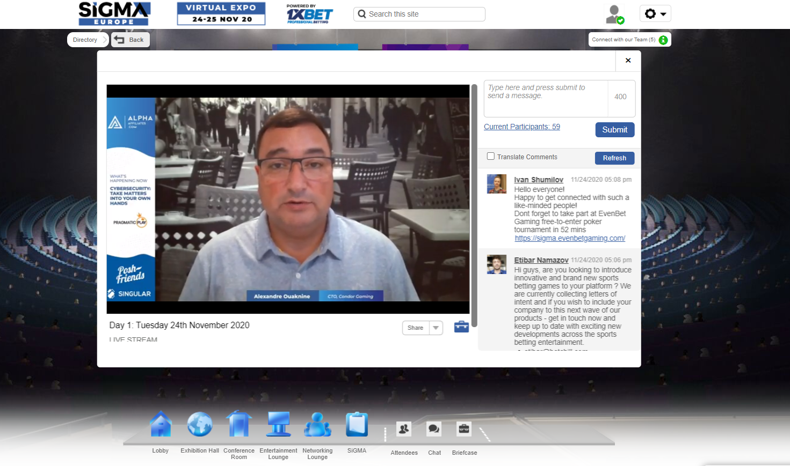Viewport: 790px width, 466px height.
Task: Expand Connect with our Team panel
Action: tap(629, 40)
